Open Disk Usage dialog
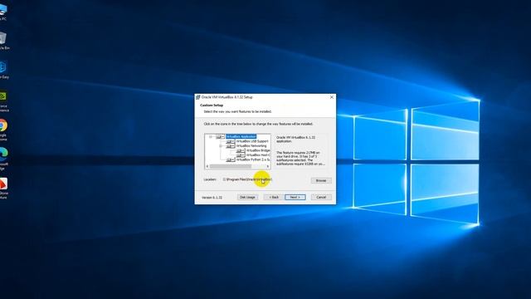531x299 pixels. 247,197
